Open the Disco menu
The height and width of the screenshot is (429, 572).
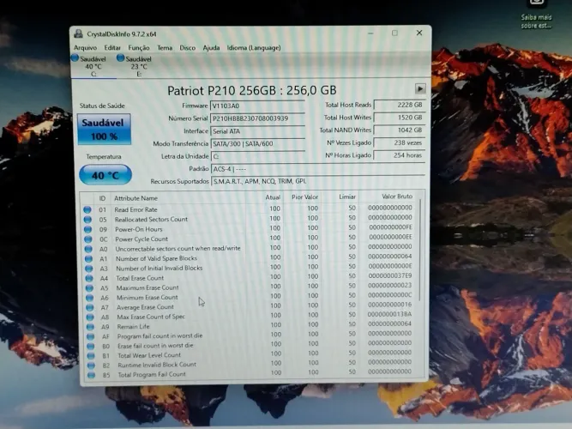[x=188, y=48]
